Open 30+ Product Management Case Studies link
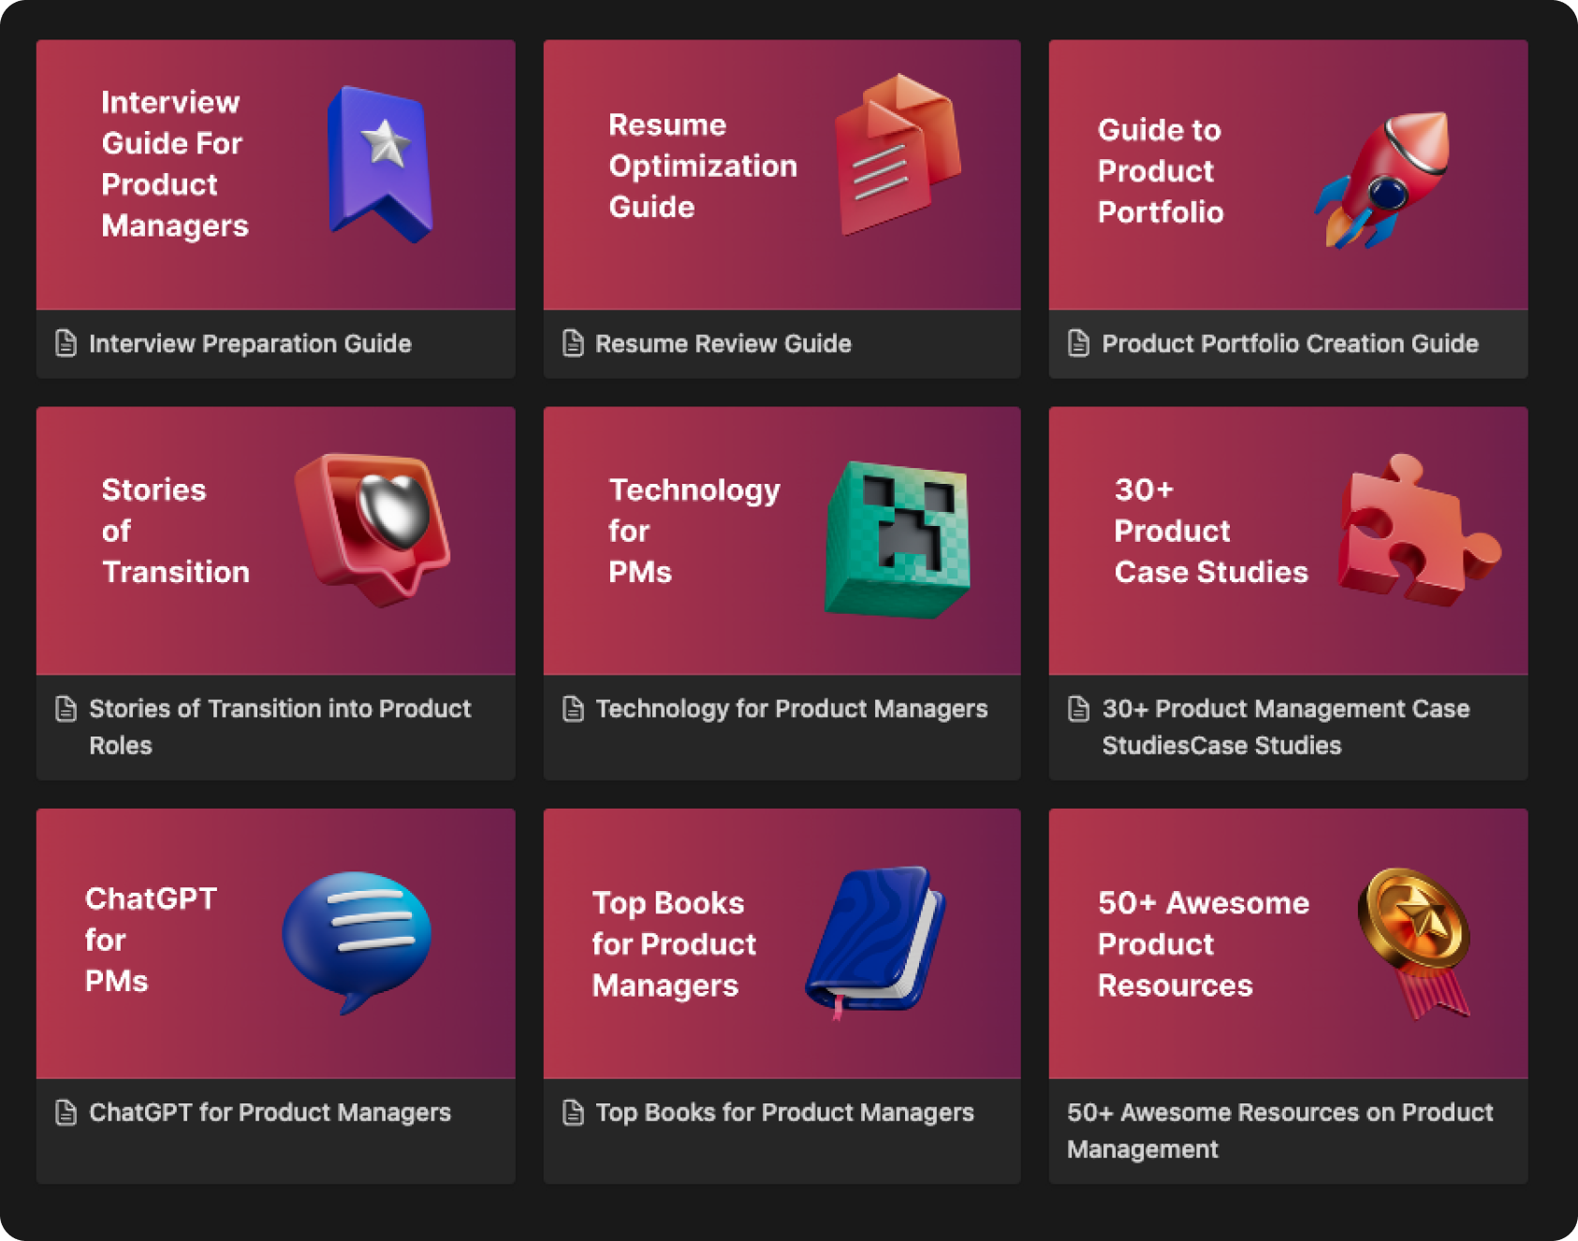1578x1241 pixels. tap(1286, 726)
